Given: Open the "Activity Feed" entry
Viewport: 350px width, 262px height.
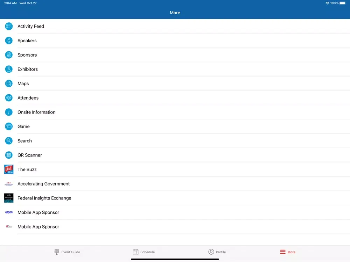Looking at the screenshot, I should coord(175,26).
